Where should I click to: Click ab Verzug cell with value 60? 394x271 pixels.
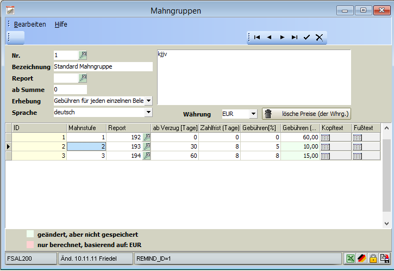(174, 156)
